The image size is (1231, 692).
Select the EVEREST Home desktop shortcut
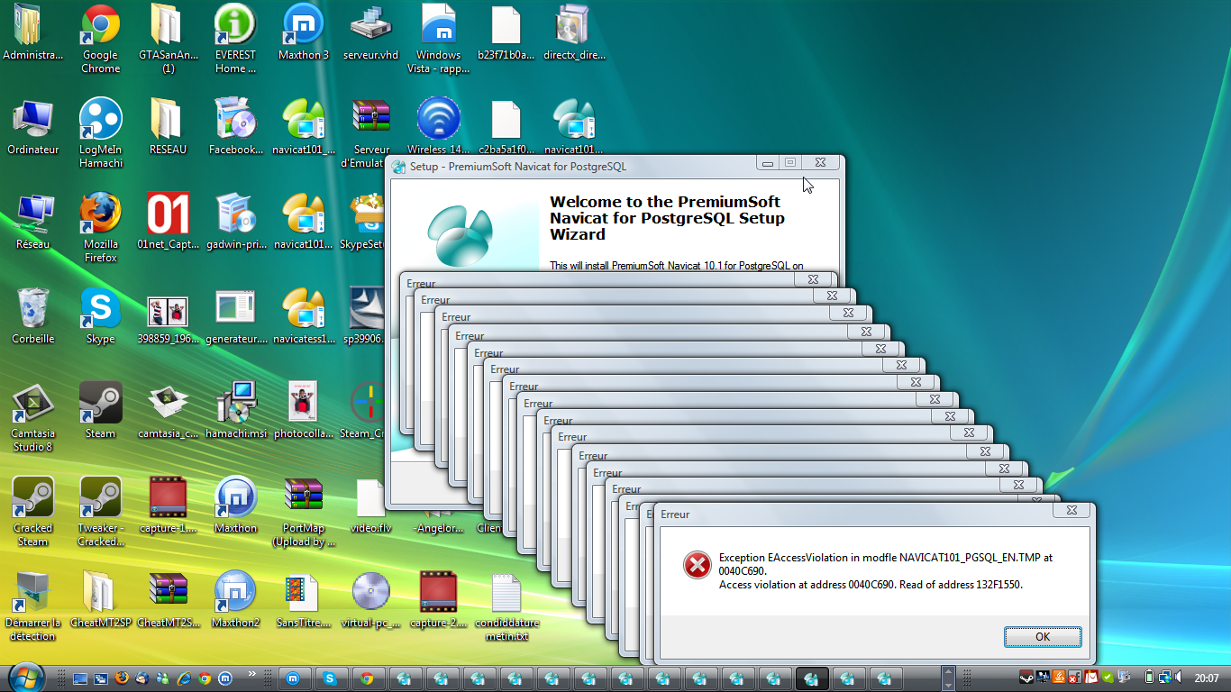coord(235,39)
